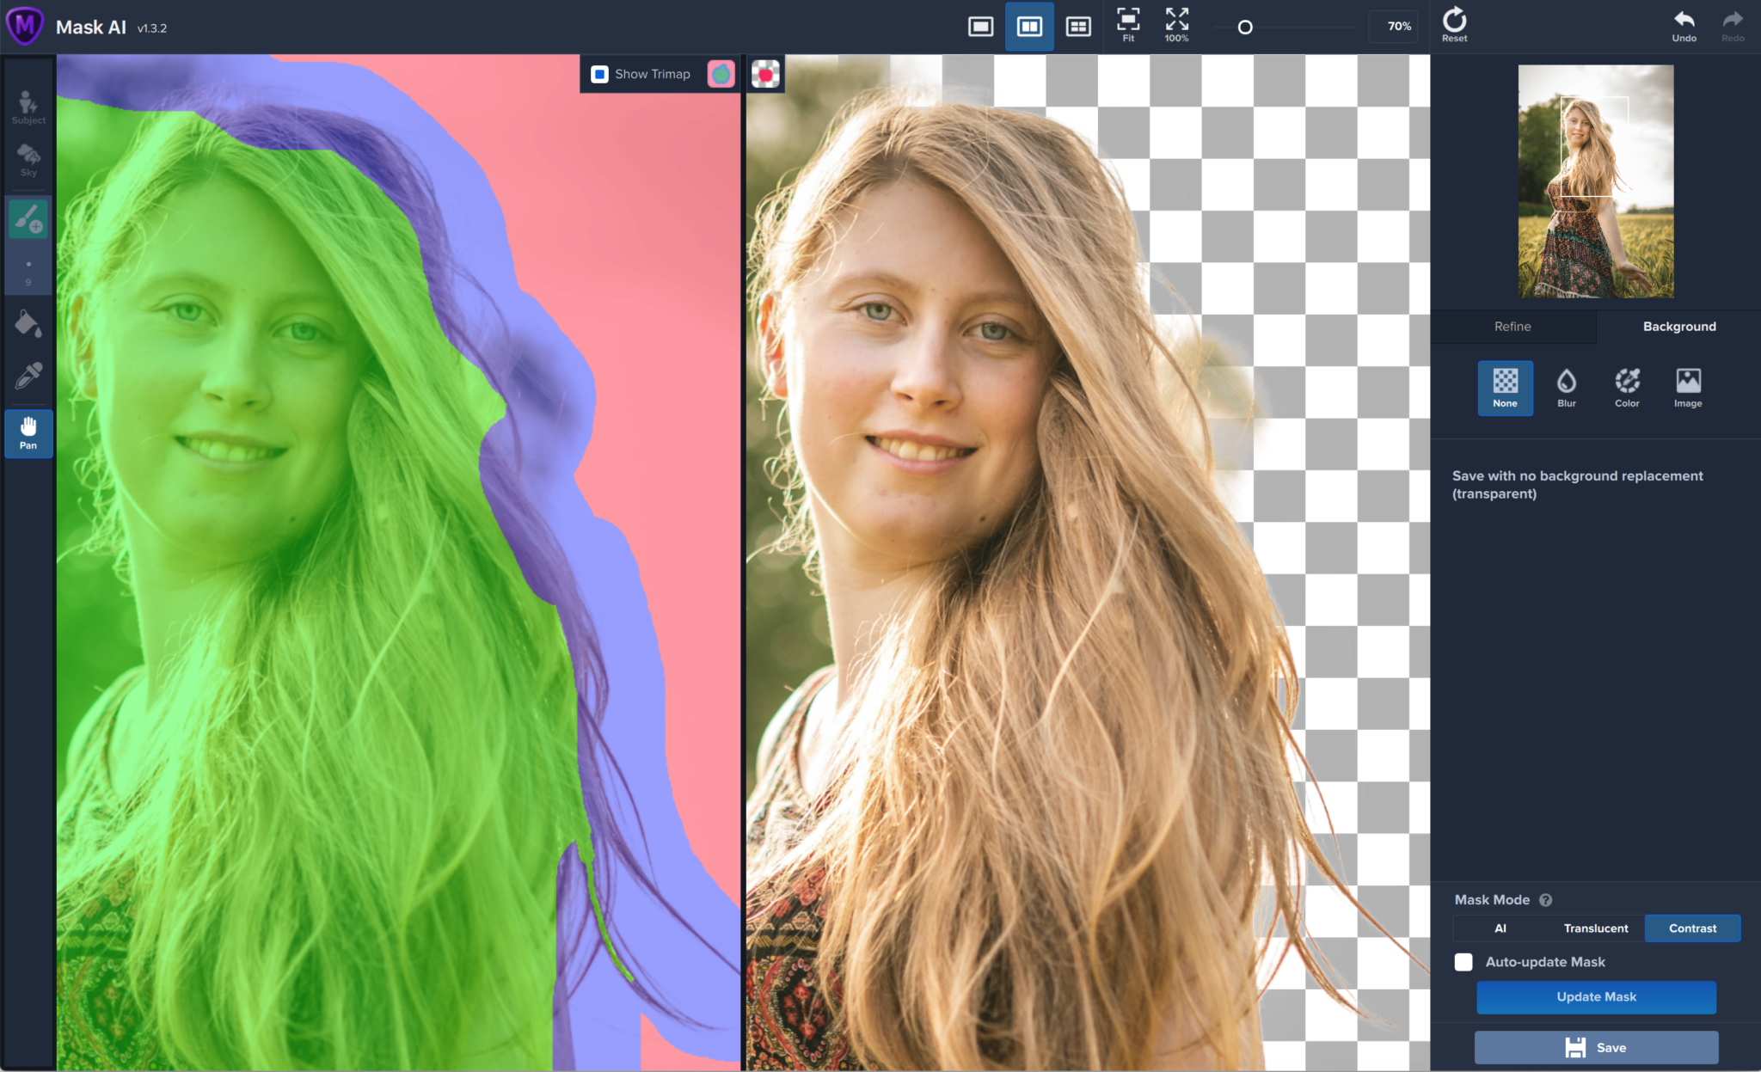Viewport: 1761px width, 1072px height.
Task: Switch to single view layout
Action: coord(981,26)
